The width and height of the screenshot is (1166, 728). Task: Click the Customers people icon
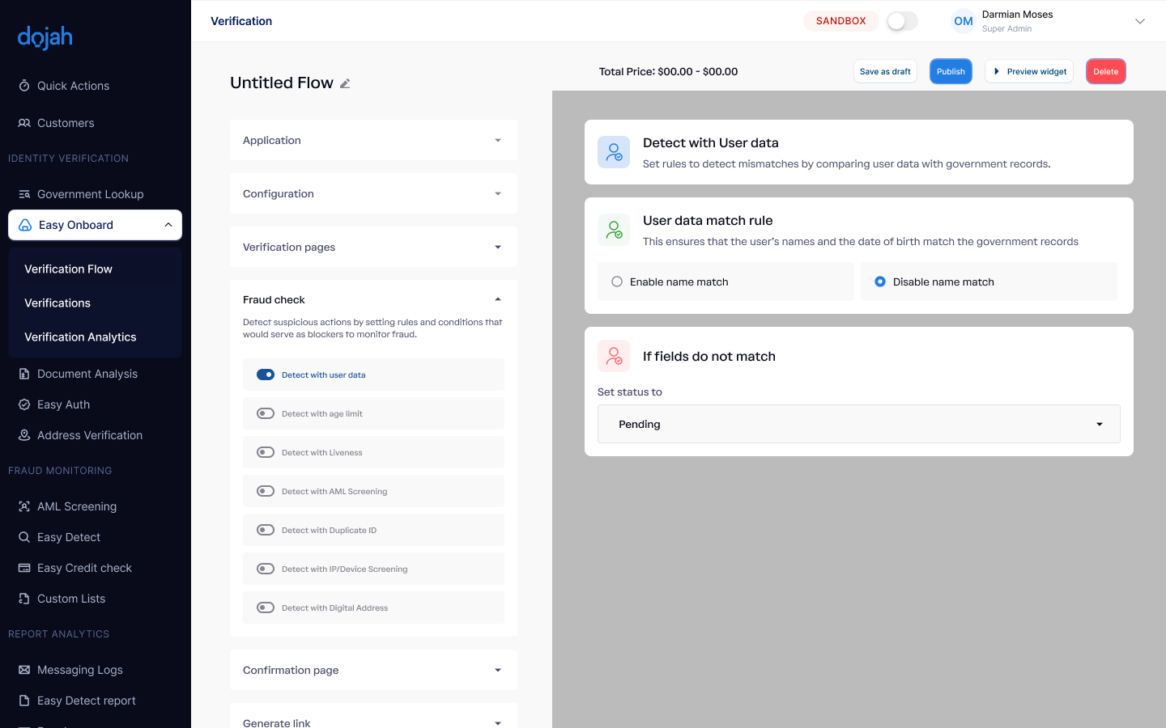[24, 123]
